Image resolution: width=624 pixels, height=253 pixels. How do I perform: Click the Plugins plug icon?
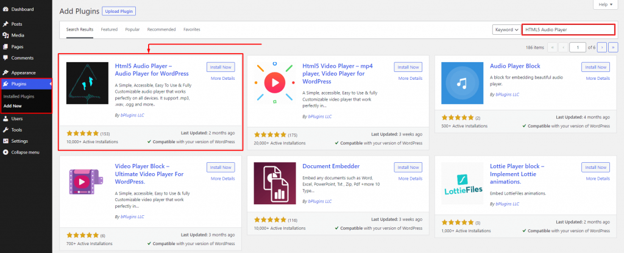click(x=5, y=84)
